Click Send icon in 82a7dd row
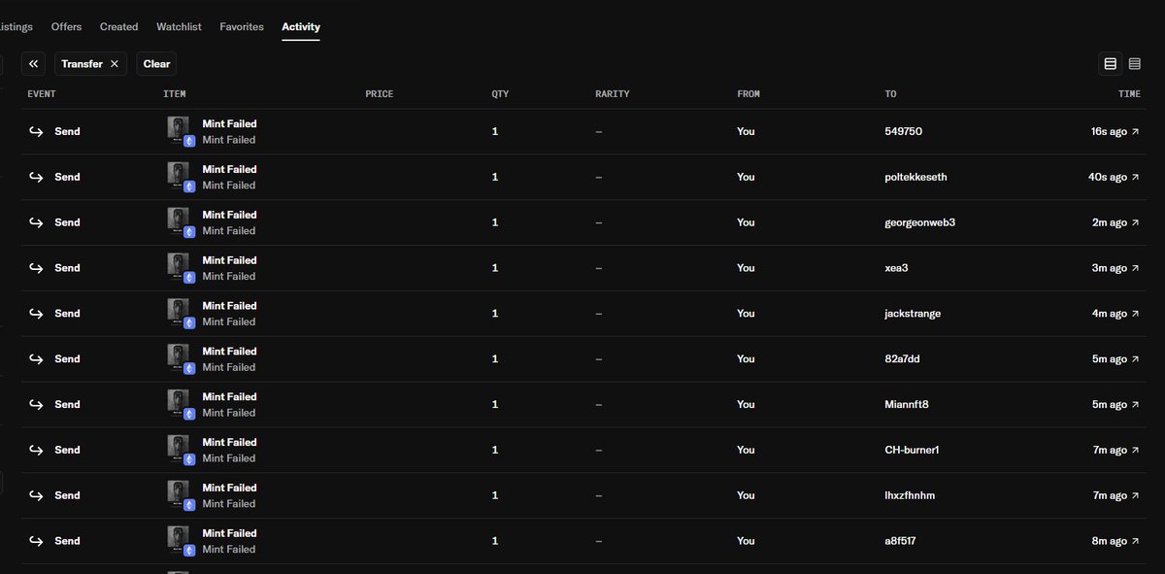 coord(36,359)
